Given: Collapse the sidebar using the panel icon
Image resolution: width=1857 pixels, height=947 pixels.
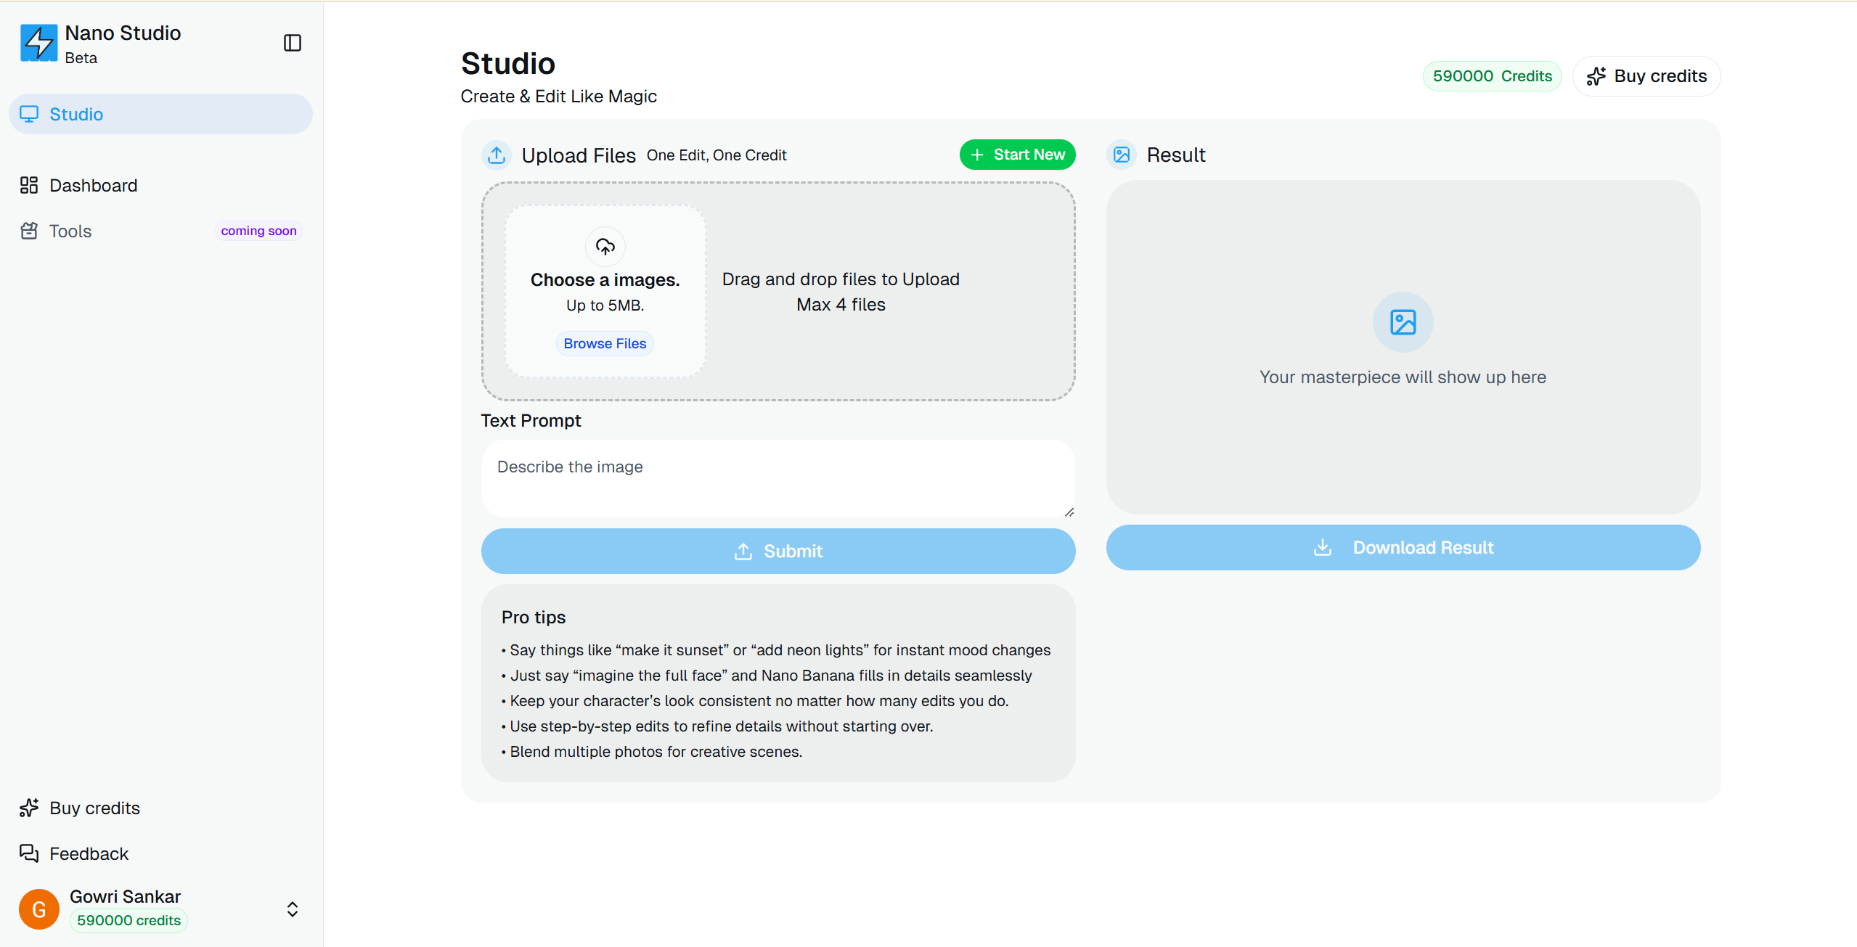Looking at the screenshot, I should [x=292, y=43].
